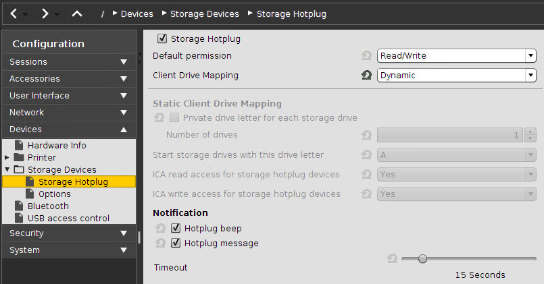Reset Client Drive Mapping with revert icon
544x284 pixels.
click(x=366, y=76)
